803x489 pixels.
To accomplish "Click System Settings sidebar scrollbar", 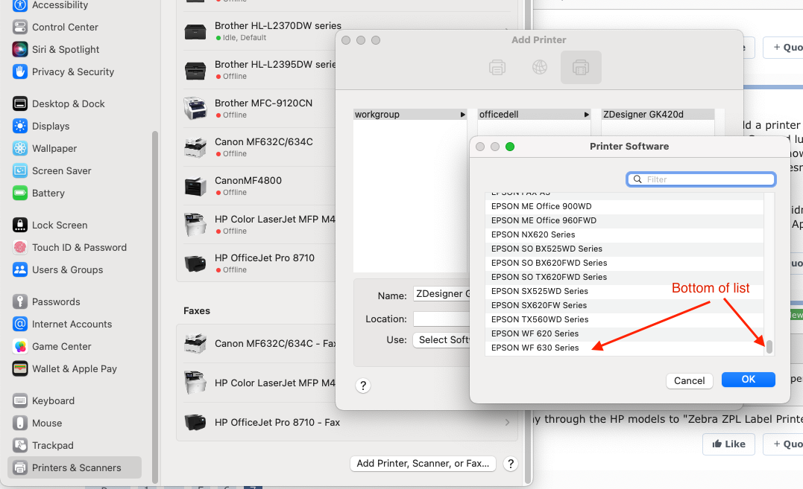I will pos(154,307).
